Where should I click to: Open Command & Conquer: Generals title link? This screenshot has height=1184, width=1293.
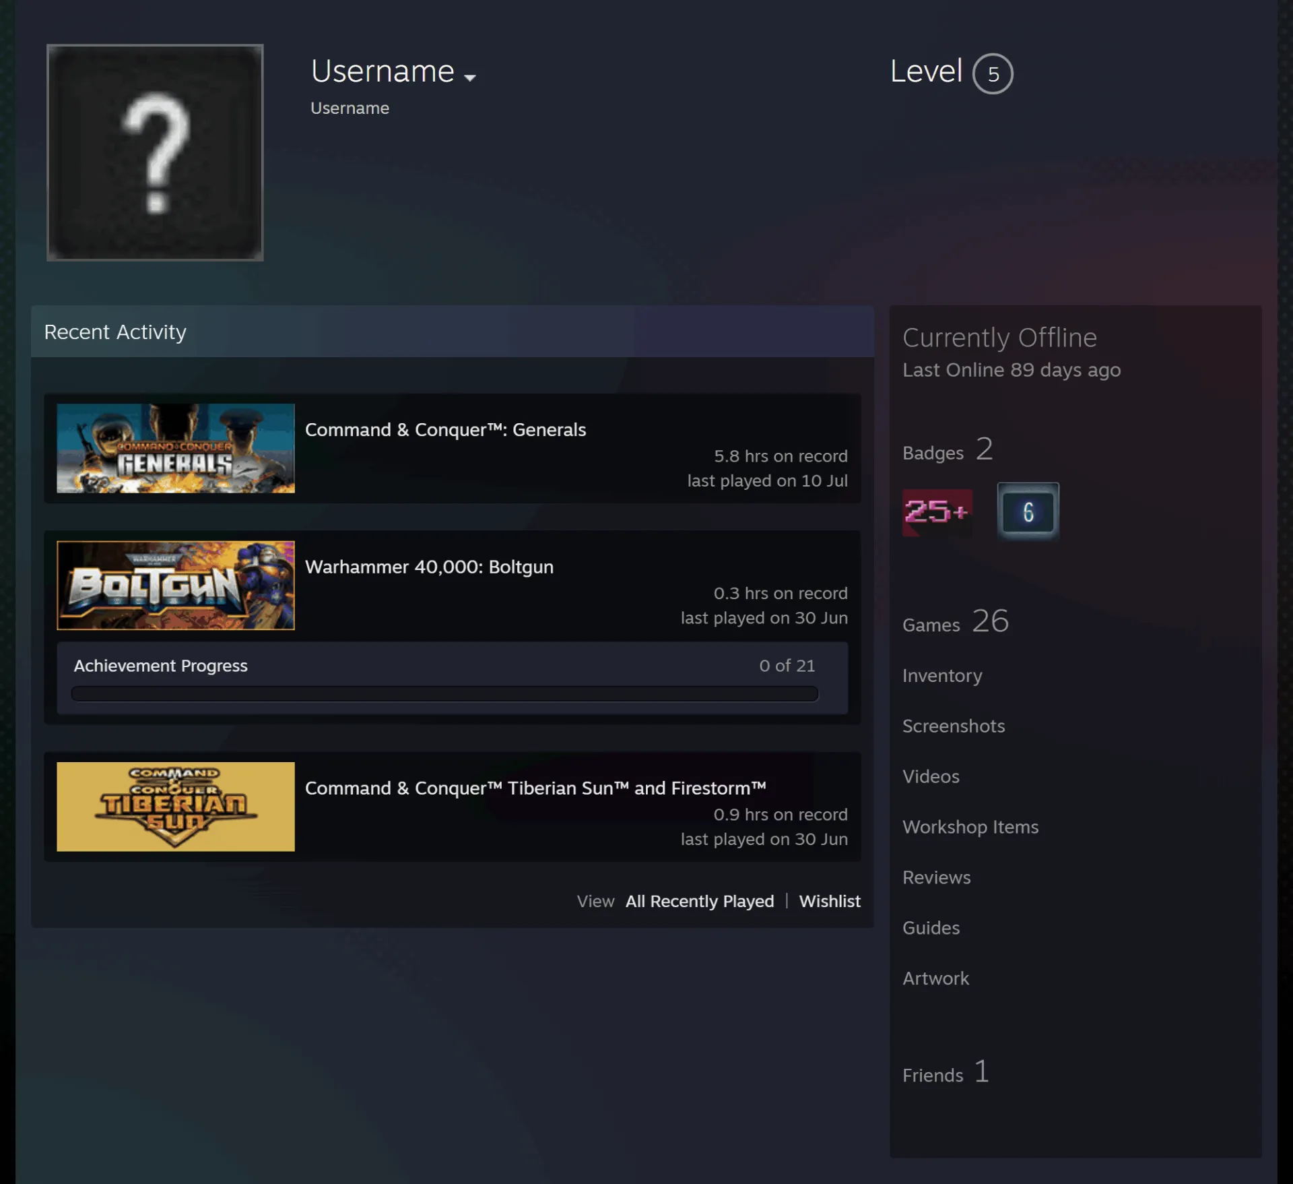[445, 429]
